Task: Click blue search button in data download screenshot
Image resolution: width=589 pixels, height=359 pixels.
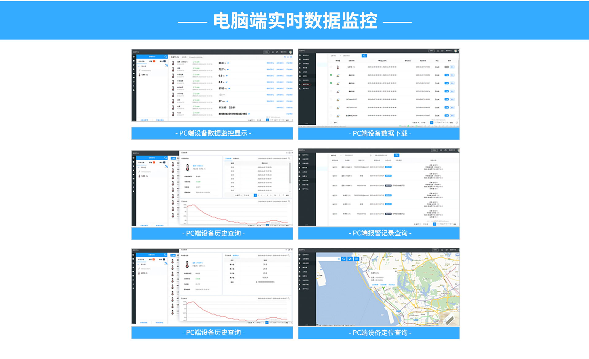Action: point(364,56)
